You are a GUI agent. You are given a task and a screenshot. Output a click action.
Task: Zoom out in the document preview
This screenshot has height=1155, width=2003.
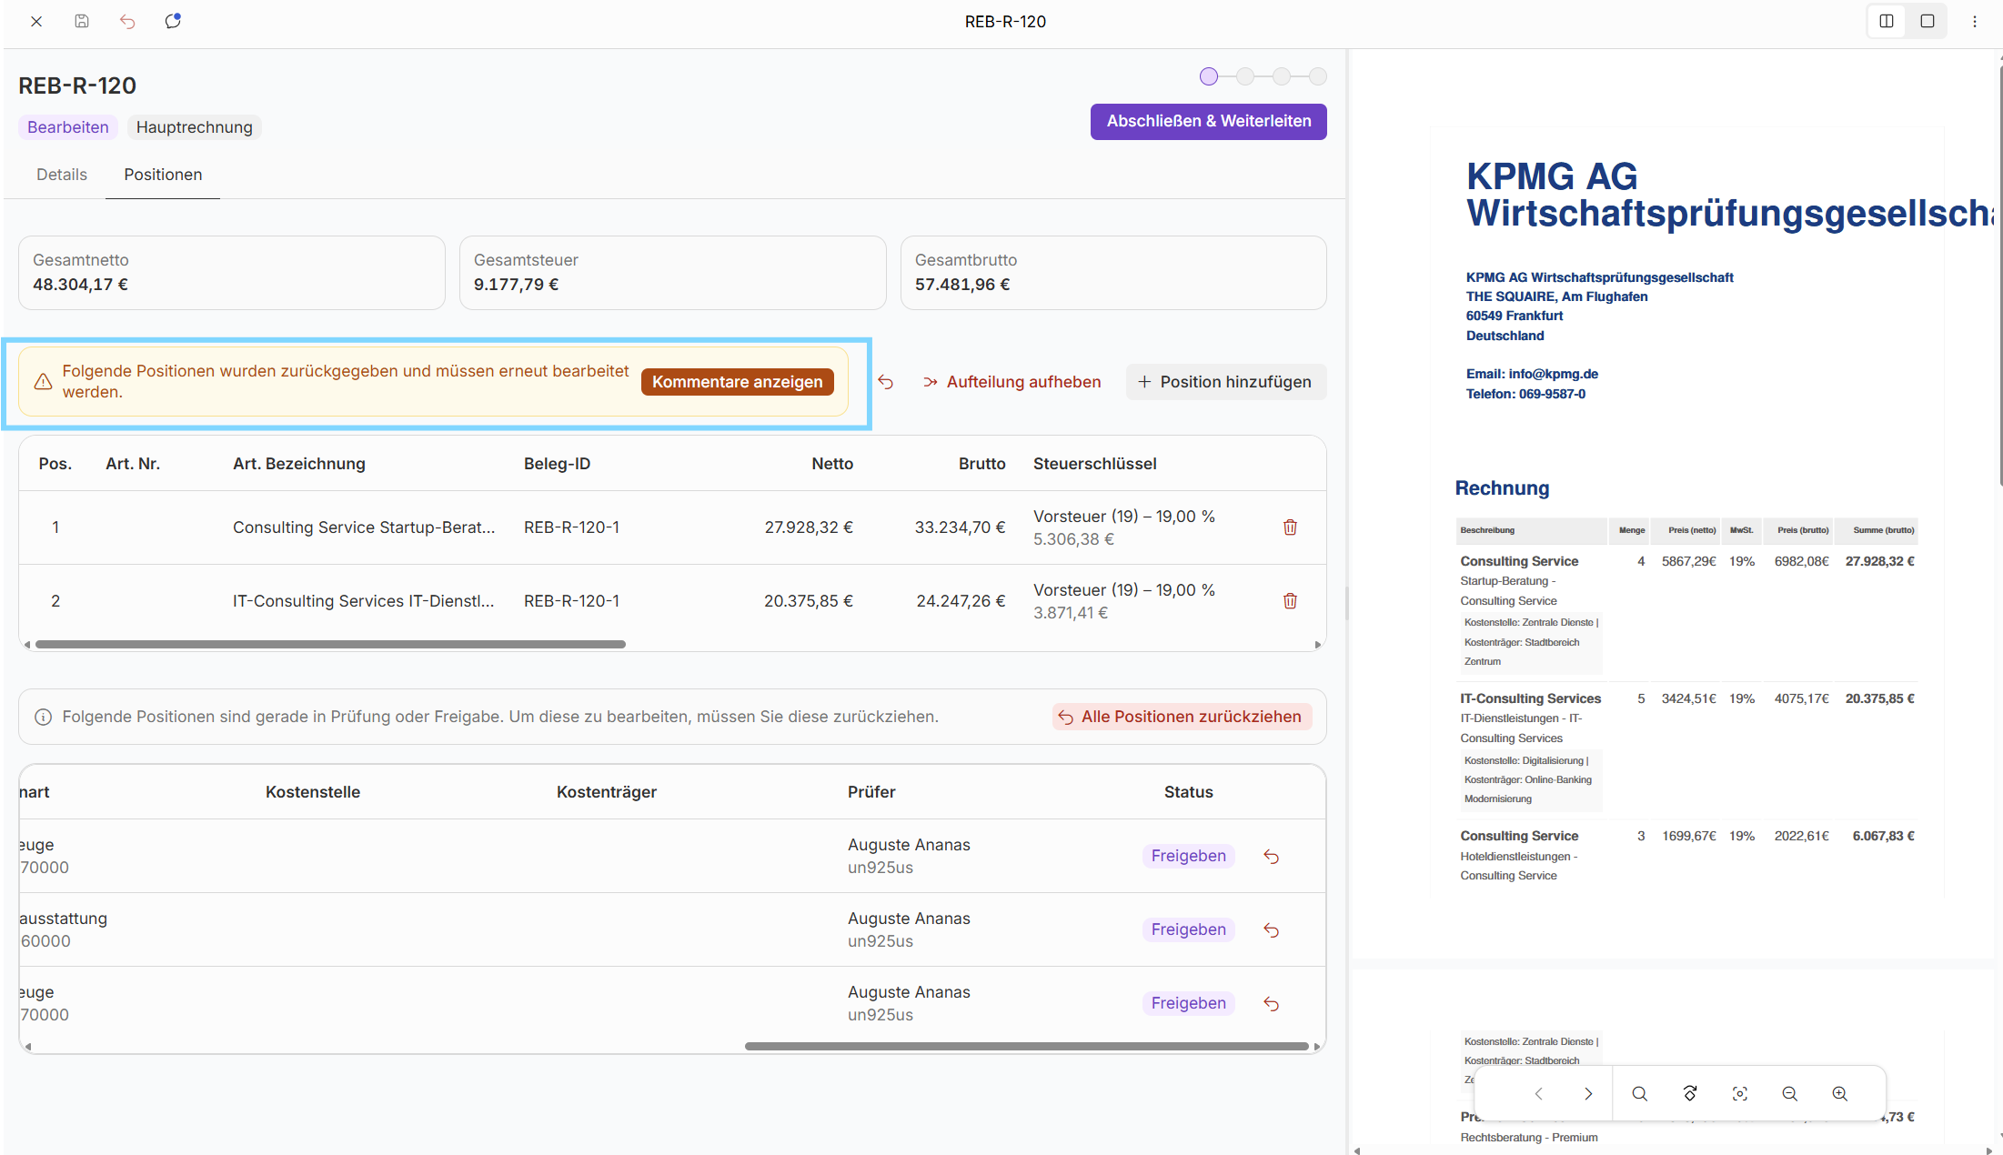(x=1789, y=1093)
